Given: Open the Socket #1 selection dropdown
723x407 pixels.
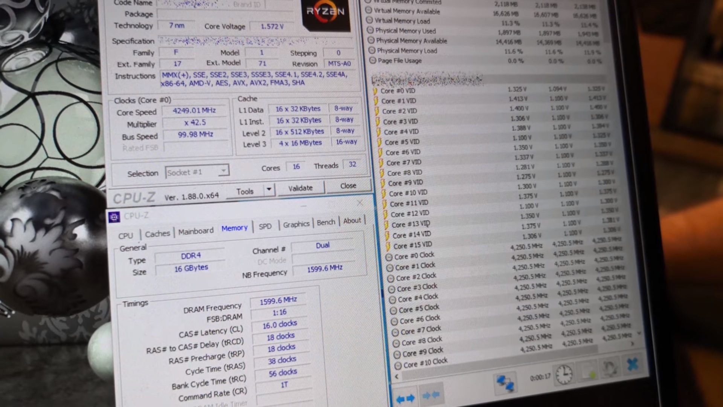Looking at the screenshot, I should [x=223, y=171].
